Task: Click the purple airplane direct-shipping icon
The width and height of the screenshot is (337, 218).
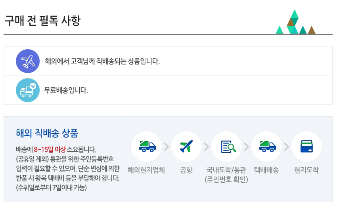Action: 27,61
